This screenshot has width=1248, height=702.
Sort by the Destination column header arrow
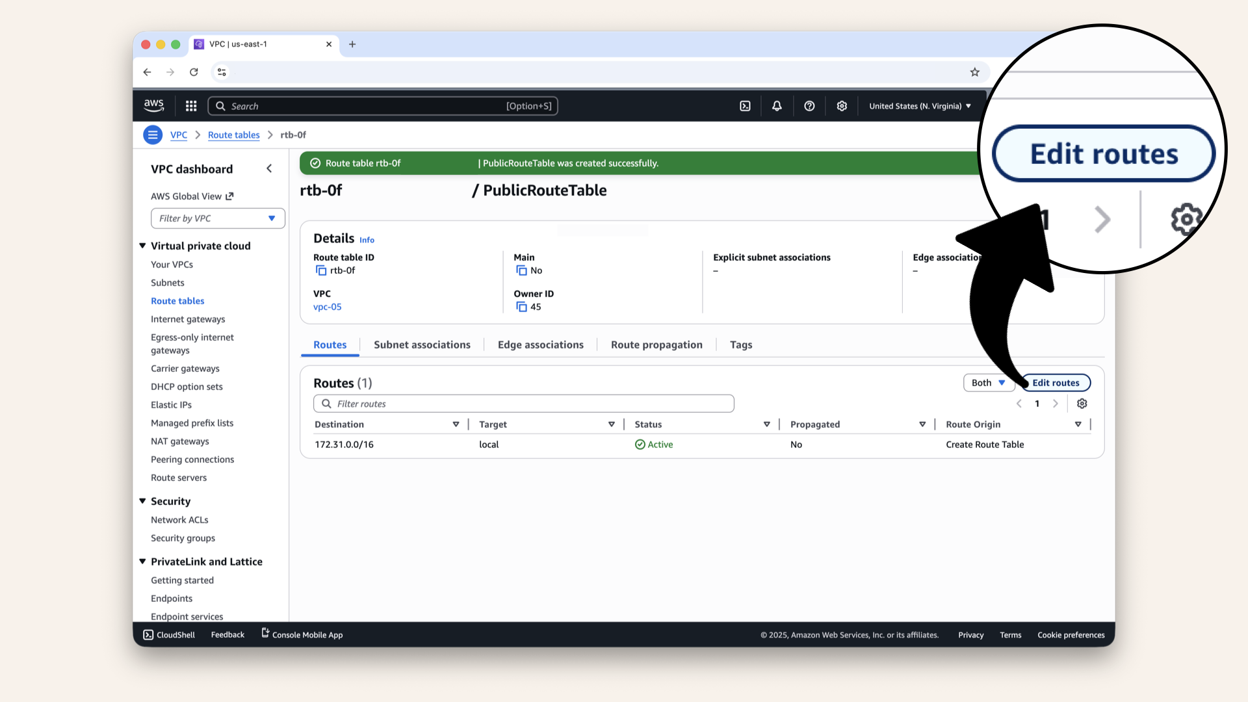coord(456,424)
